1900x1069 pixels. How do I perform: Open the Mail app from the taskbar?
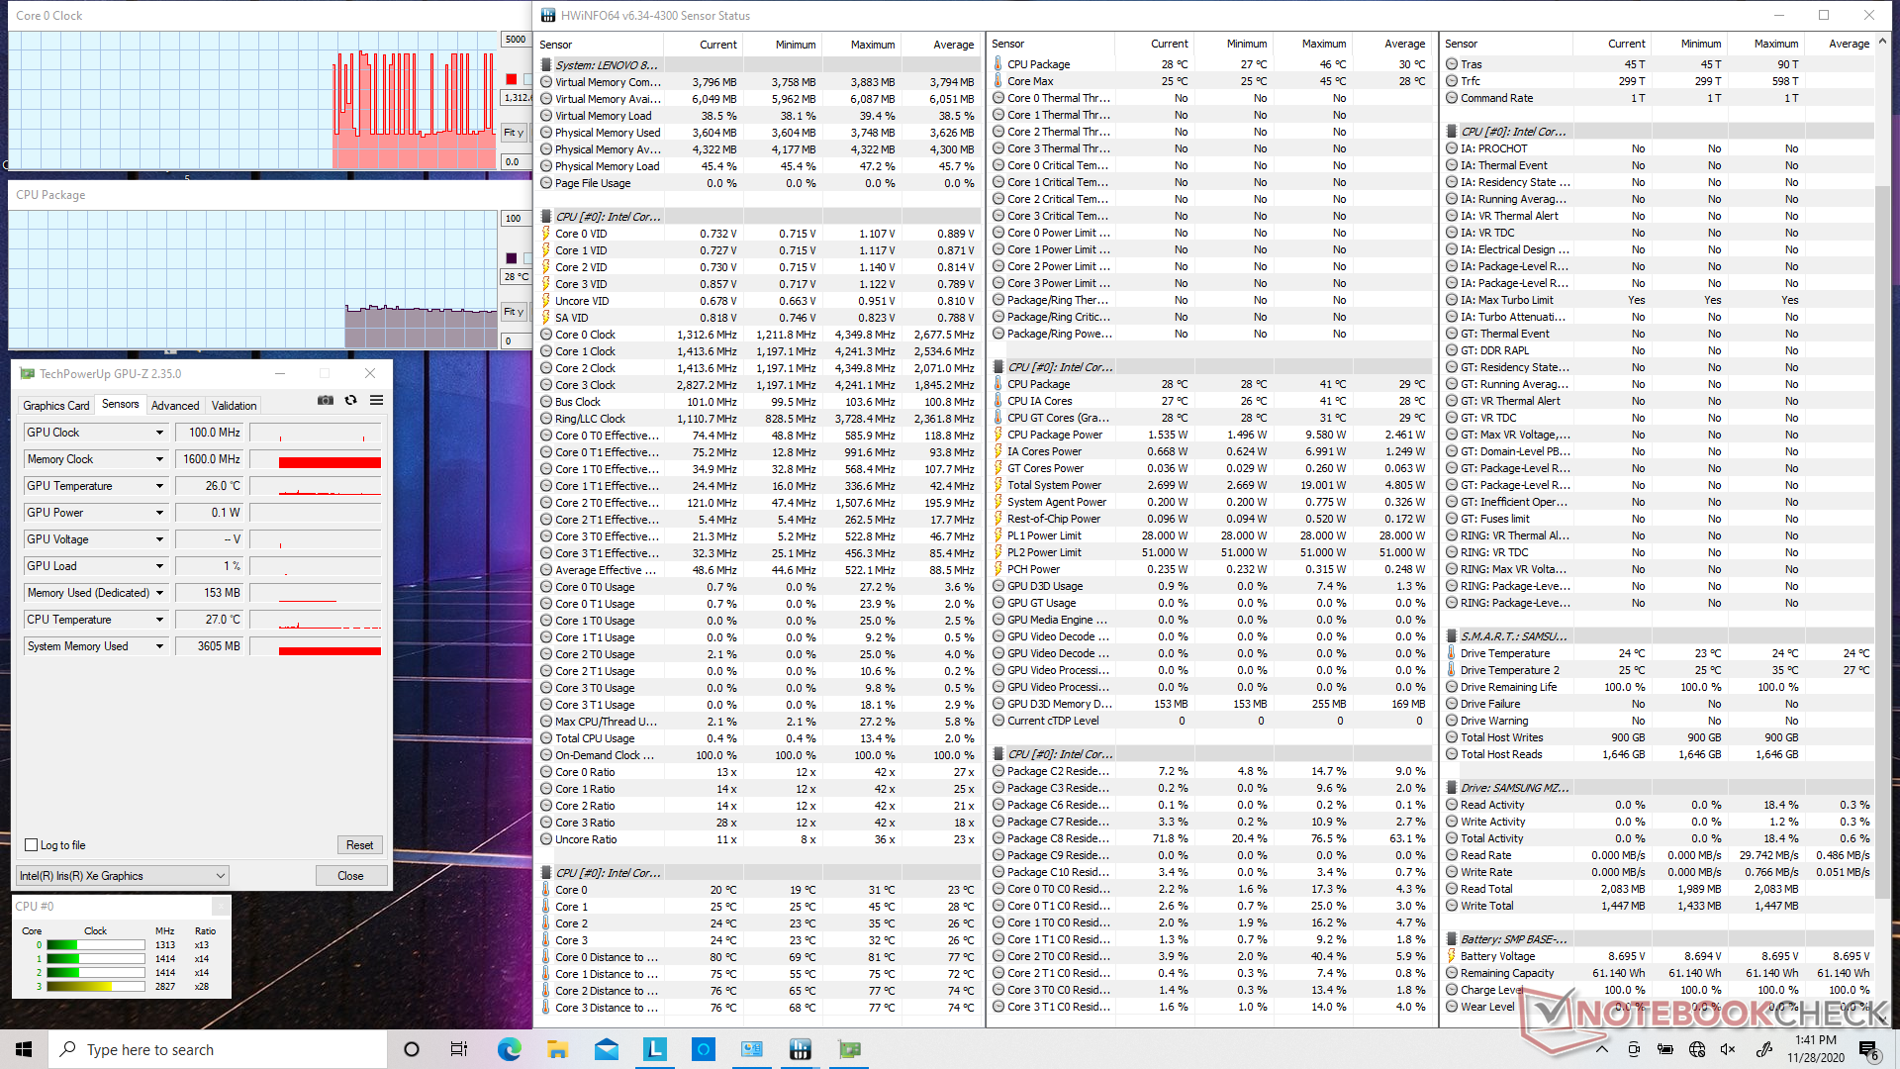[606, 1049]
